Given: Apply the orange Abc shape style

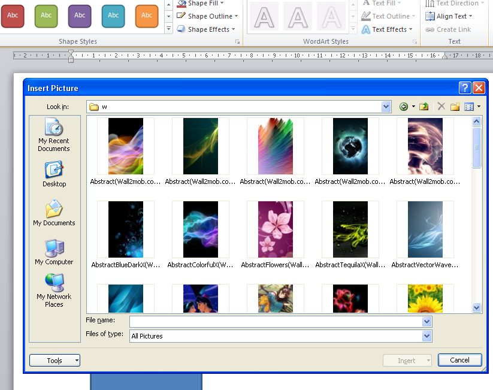Looking at the screenshot, I should 147,16.
